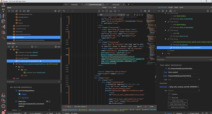Open Server panel settings gear

click(55, 11)
